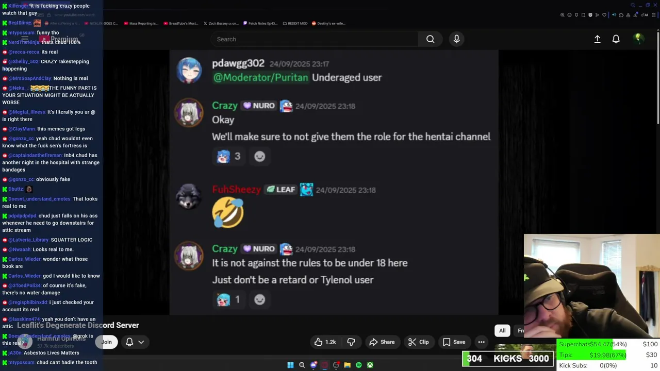Focus the YouTube Search input field
The width and height of the screenshot is (660, 371).
click(315, 39)
